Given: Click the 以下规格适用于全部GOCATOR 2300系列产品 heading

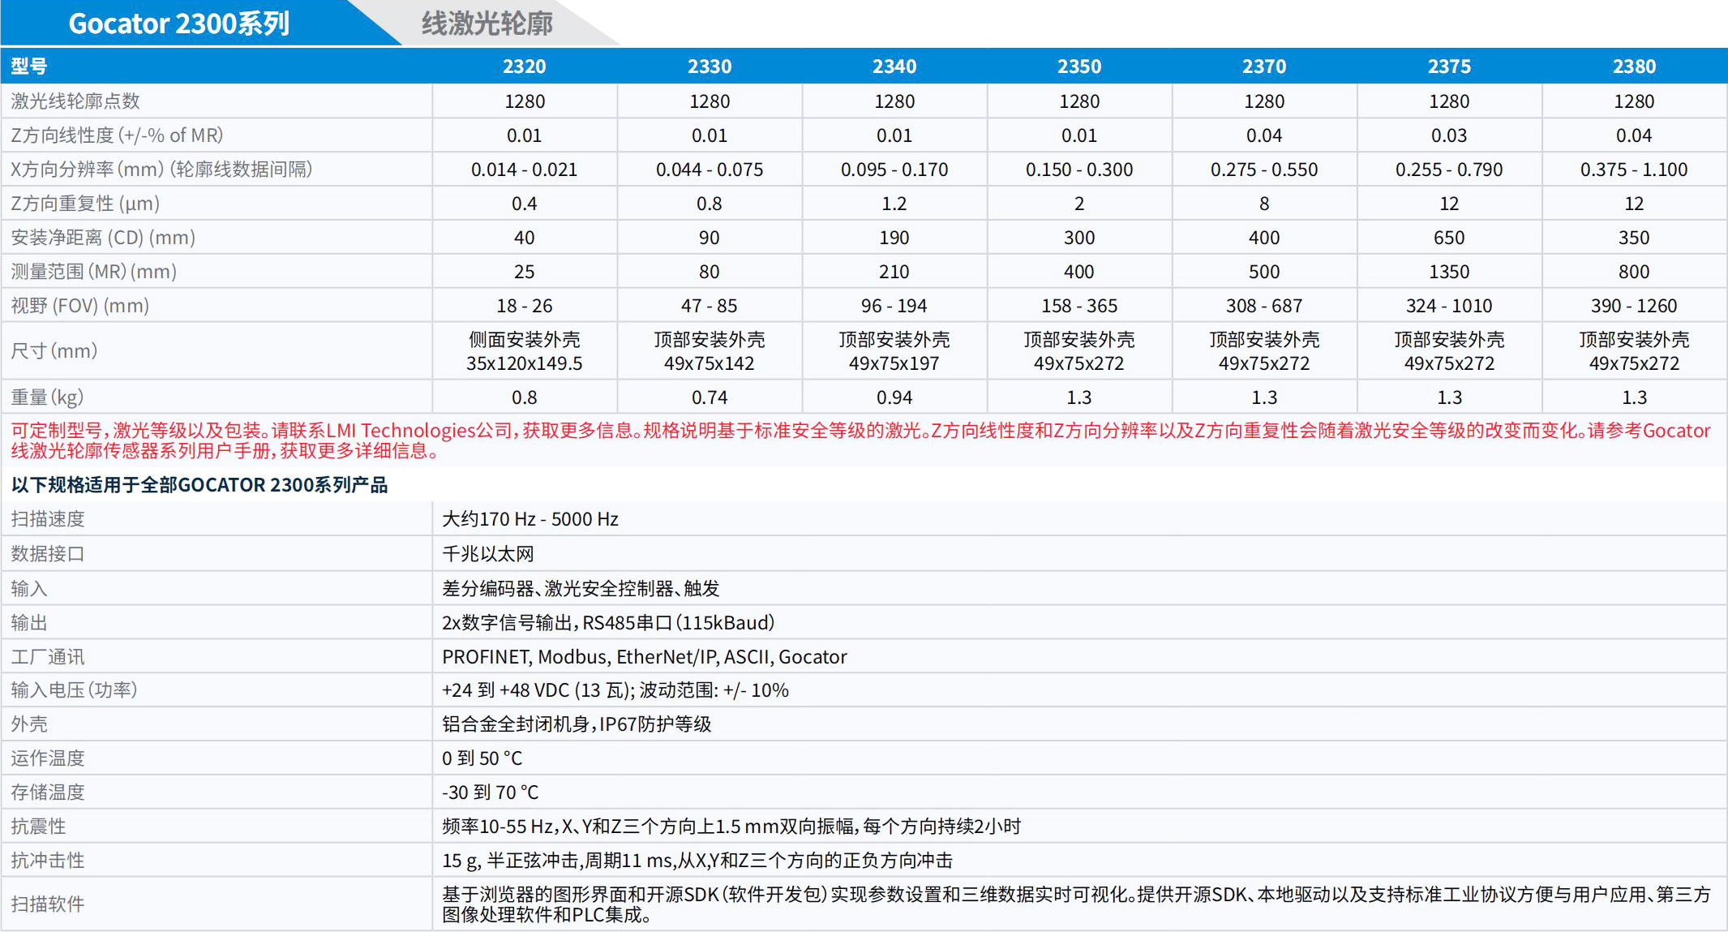Looking at the screenshot, I should coord(199,485).
